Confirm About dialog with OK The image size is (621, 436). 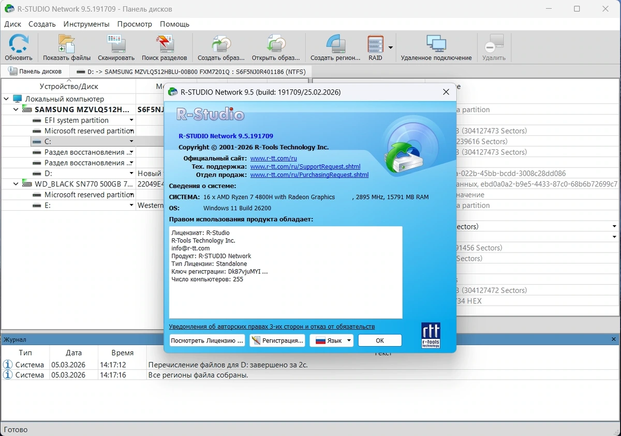click(380, 340)
